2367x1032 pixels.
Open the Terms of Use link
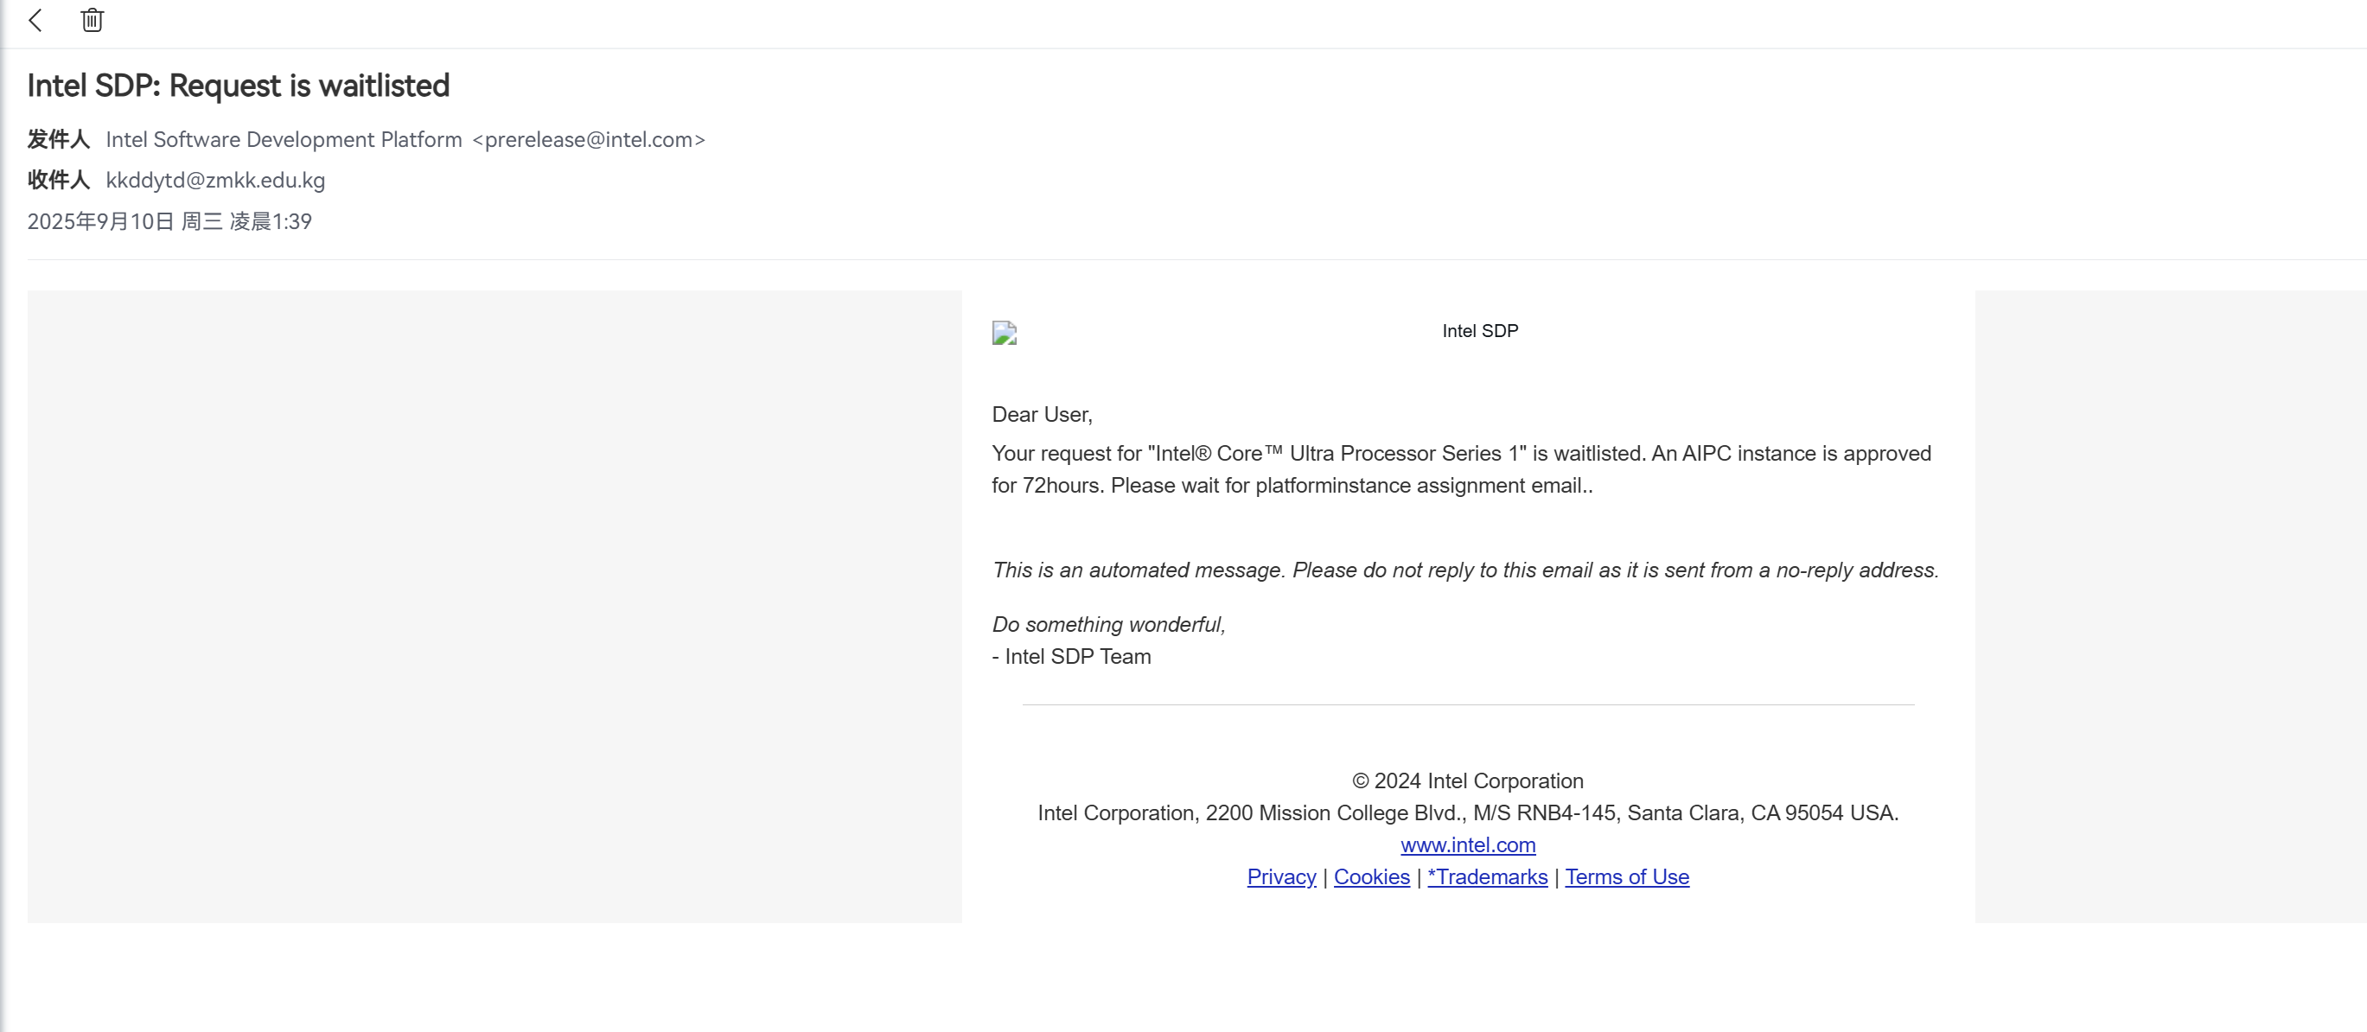(x=1626, y=876)
